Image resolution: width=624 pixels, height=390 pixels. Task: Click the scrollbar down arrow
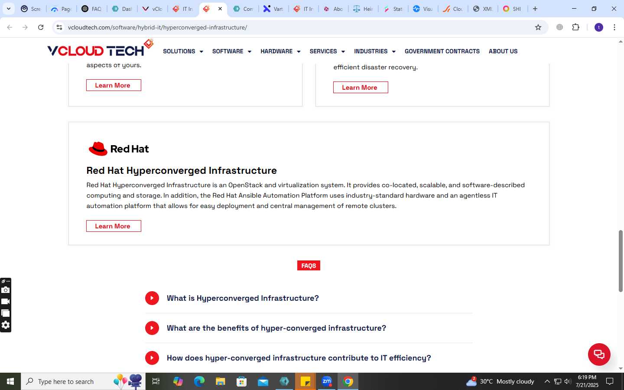621,368
